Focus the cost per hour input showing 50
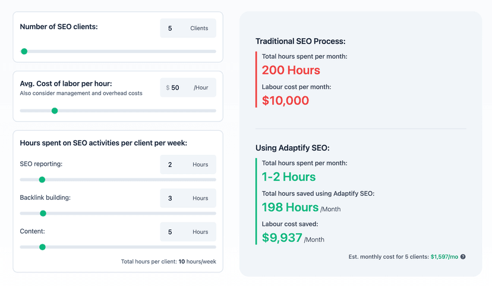Image resolution: width=492 pixels, height=286 pixels. [x=188, y=87]
